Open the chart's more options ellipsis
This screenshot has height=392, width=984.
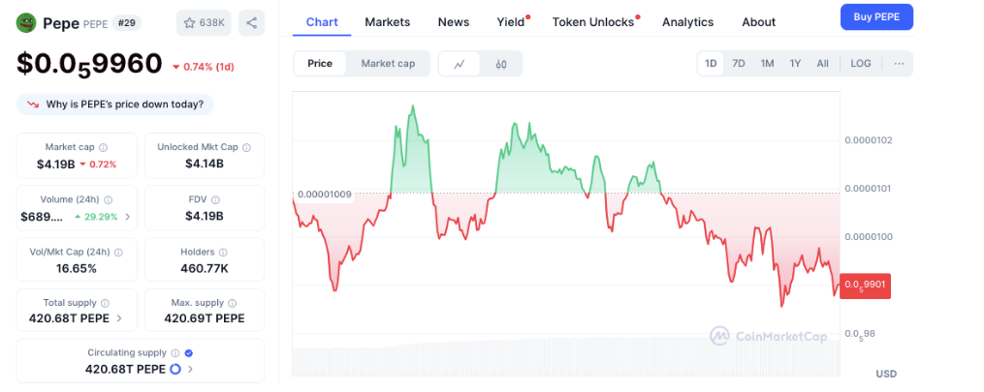[x=900, y=63]
